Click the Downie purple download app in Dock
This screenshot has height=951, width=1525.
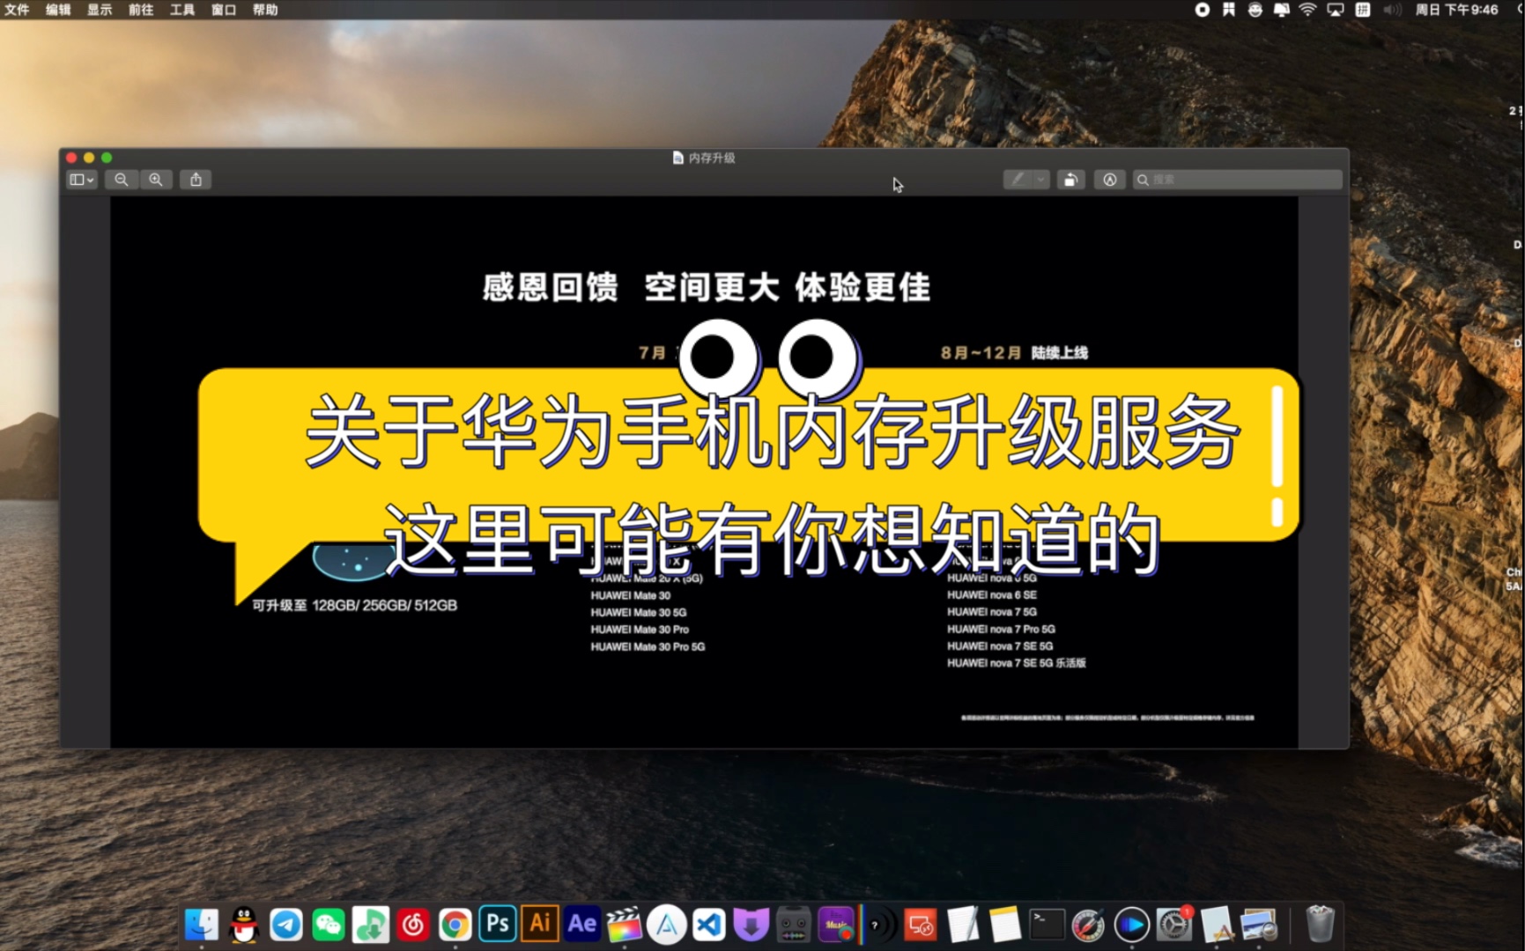pos(751,925)
